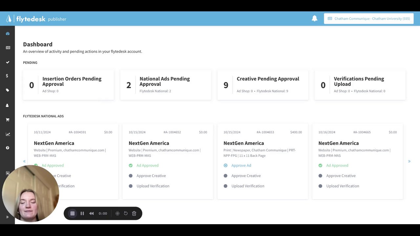Open Verifications Pending Upload card
The image size is (420, 236).
pos(360,85)
